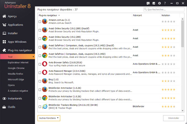Screen dimensions: 187x124
Task: Click Opera icon of Avira Password Manager
Action: [x=45, y=72]
